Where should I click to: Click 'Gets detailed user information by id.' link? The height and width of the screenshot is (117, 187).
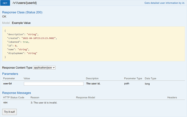[x=165, y=3]
